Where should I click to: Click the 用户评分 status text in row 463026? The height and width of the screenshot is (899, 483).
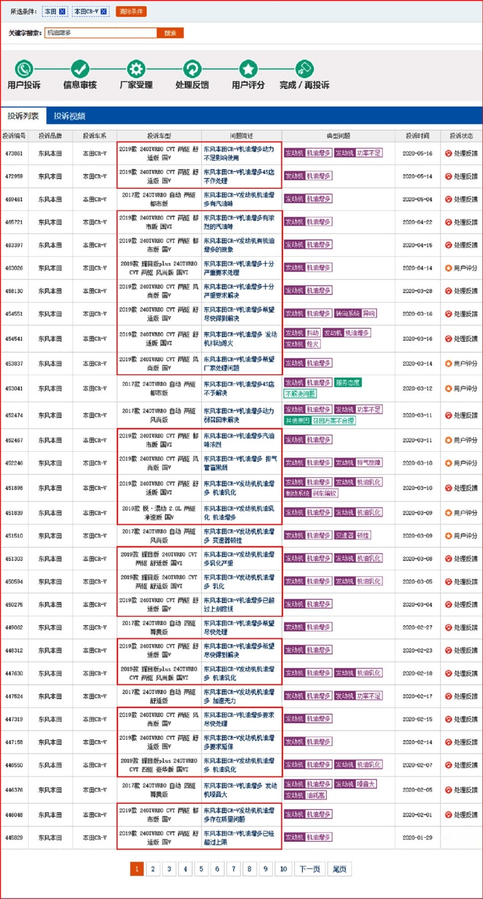(465, 268)
